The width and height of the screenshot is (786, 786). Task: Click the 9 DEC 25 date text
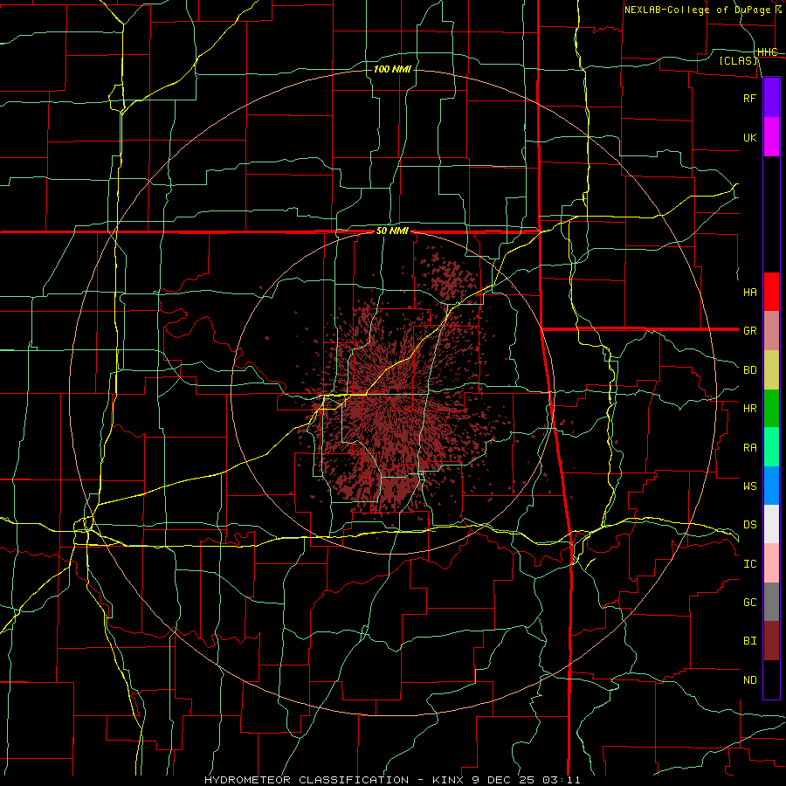tap(504, 780)
